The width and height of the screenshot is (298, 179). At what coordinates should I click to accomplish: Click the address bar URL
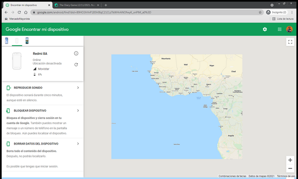[x=94, y=13]
